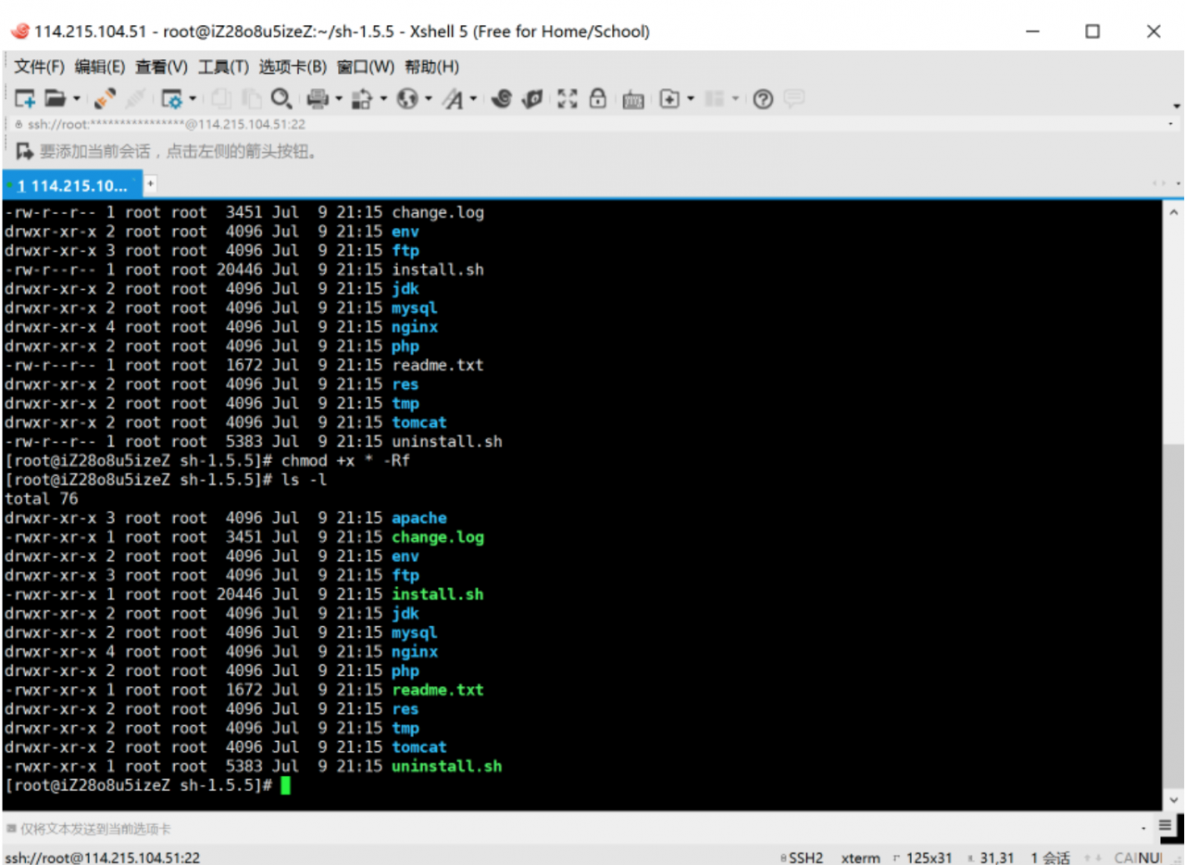The image size is (1185, 865).
Task: Launch Xftp with the swirl icon
Action: (502, 98)
